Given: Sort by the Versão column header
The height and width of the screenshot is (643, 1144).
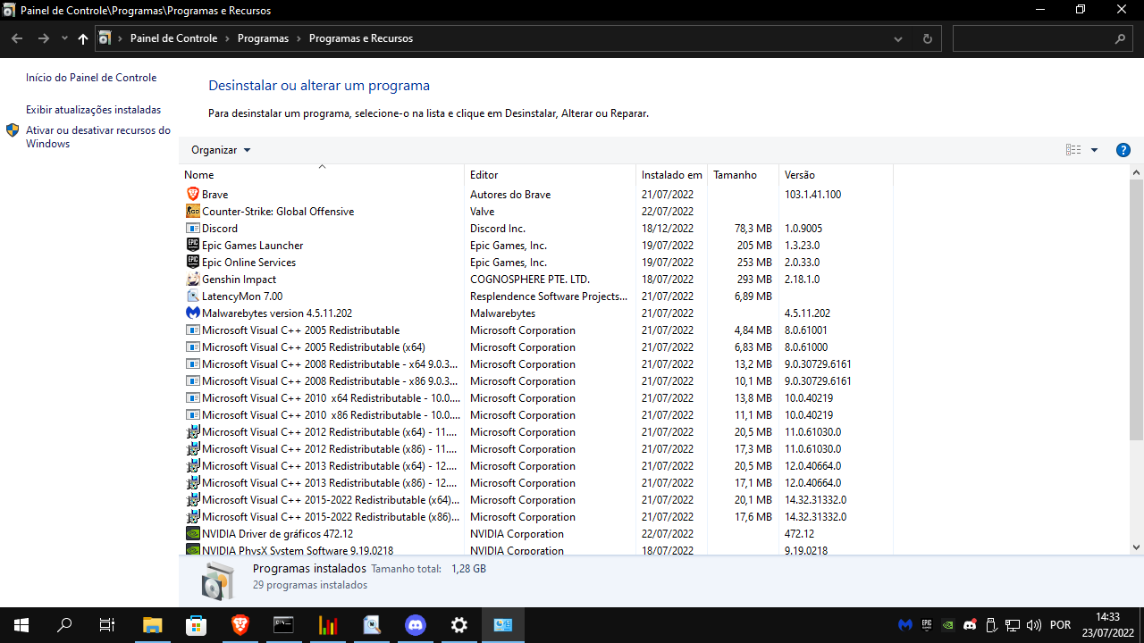Looking at the screenshot, I should click(836, 174).
